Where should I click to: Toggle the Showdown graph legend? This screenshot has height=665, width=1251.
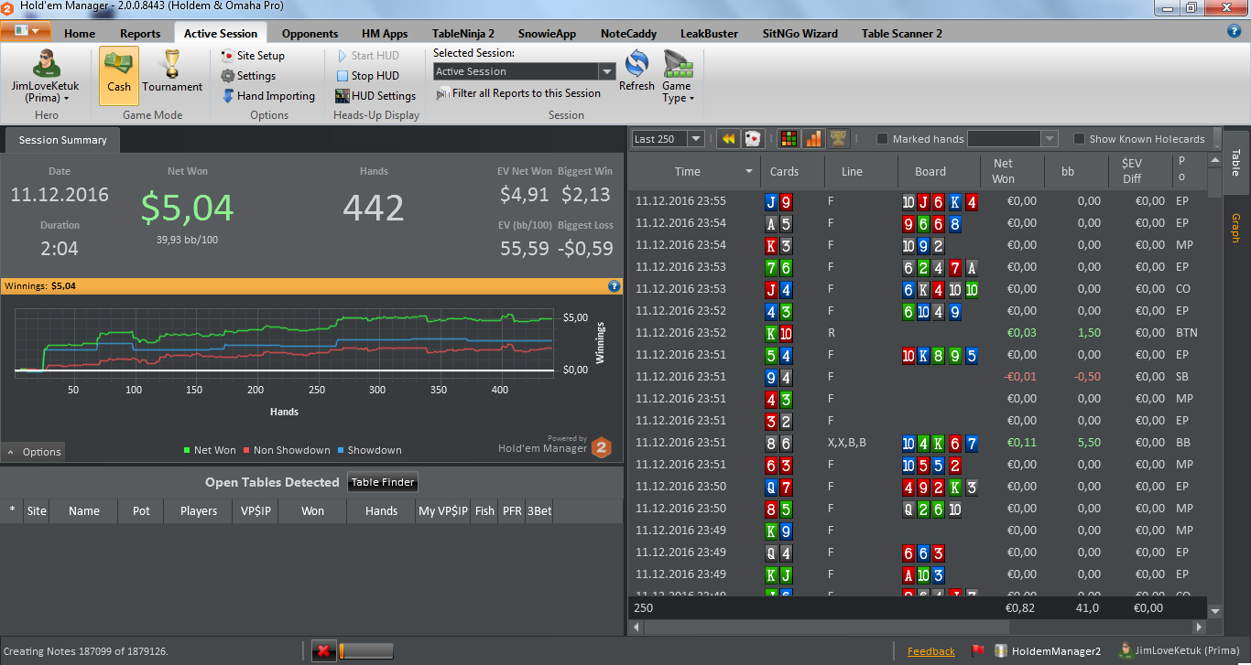pos(369,450)
